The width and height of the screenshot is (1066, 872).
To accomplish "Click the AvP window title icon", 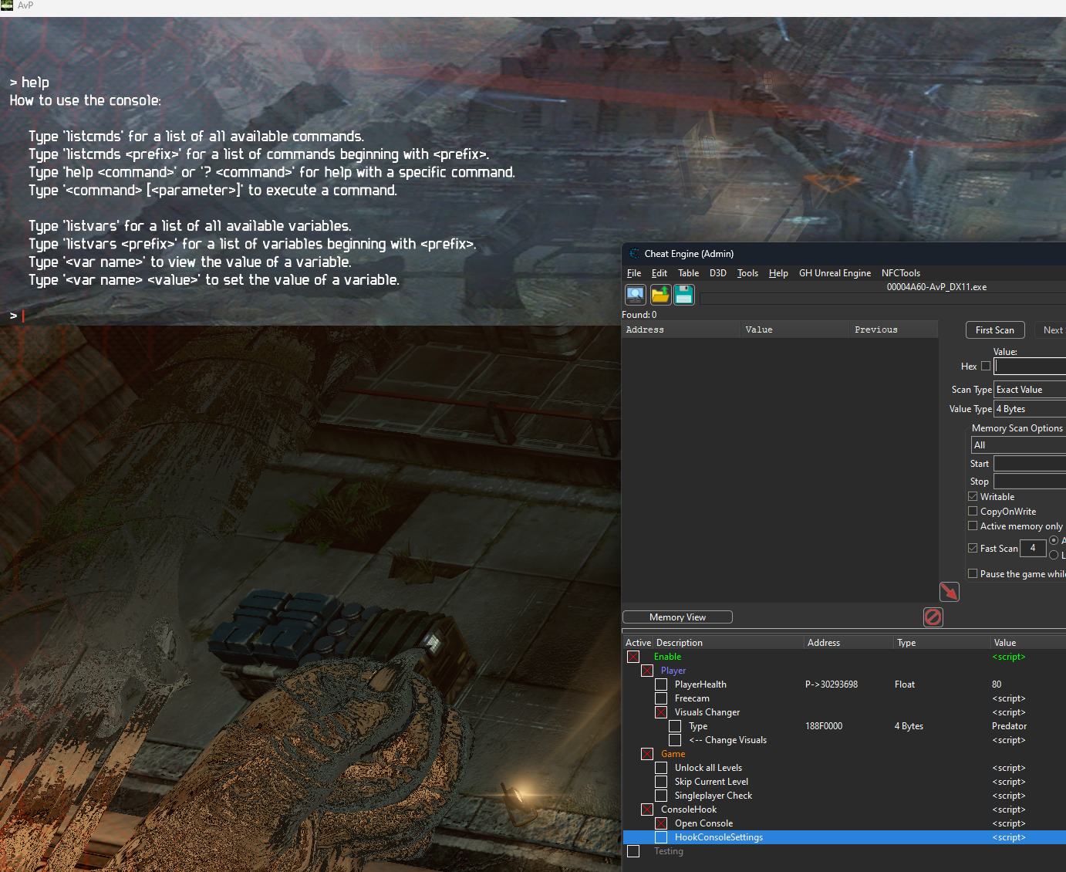I will click(7, 5).
